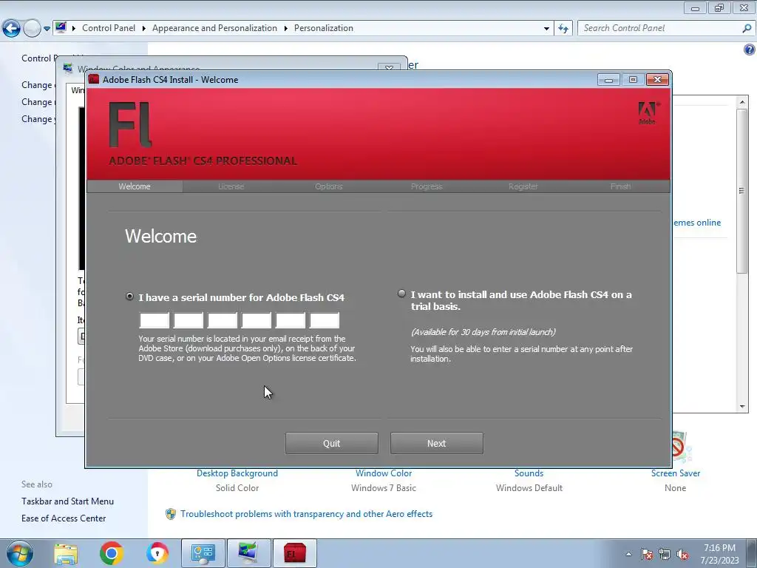Switch to Adobe Flash installer taskbar button
Screen dimensions: 757x568
pyautogui.click(x=294, y=553)
